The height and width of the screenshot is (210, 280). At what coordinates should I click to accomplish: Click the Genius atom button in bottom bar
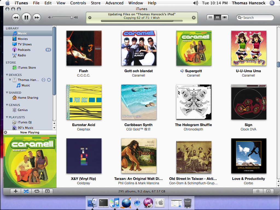(258, 191)
